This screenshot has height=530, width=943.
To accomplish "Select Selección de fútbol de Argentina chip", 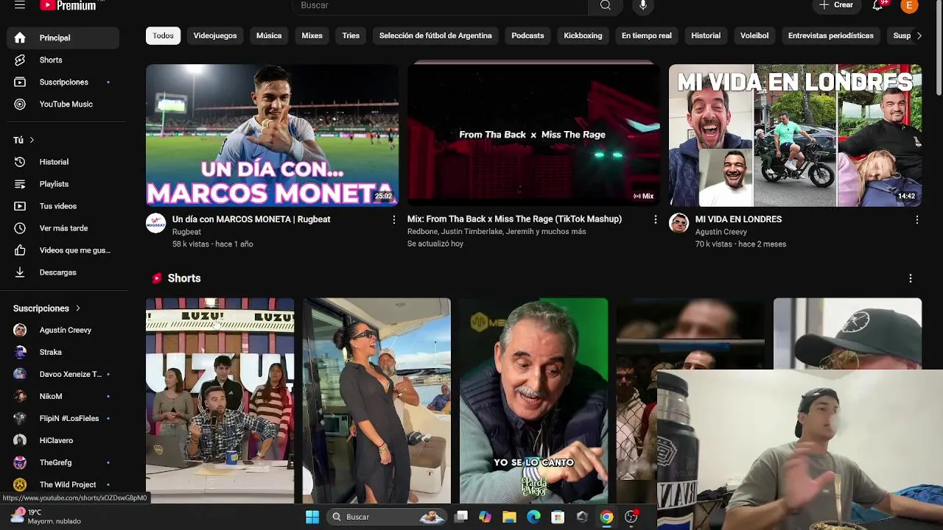I will click(x=435, y=35).
